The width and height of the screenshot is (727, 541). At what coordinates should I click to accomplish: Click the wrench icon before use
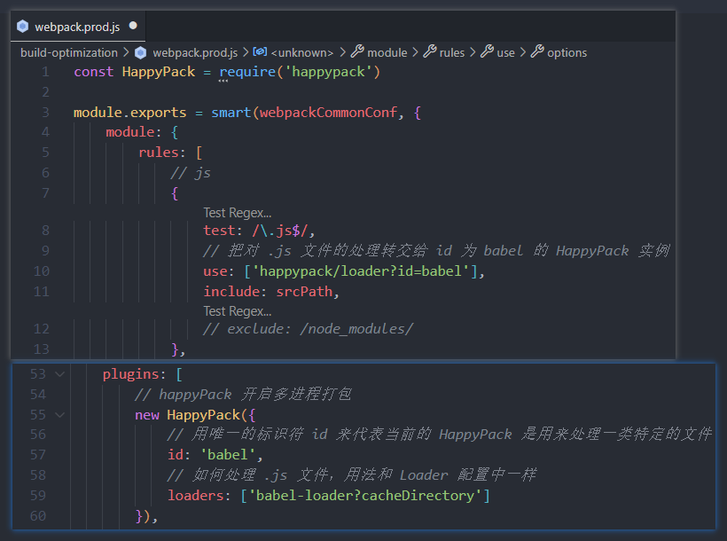click(487, 51)
